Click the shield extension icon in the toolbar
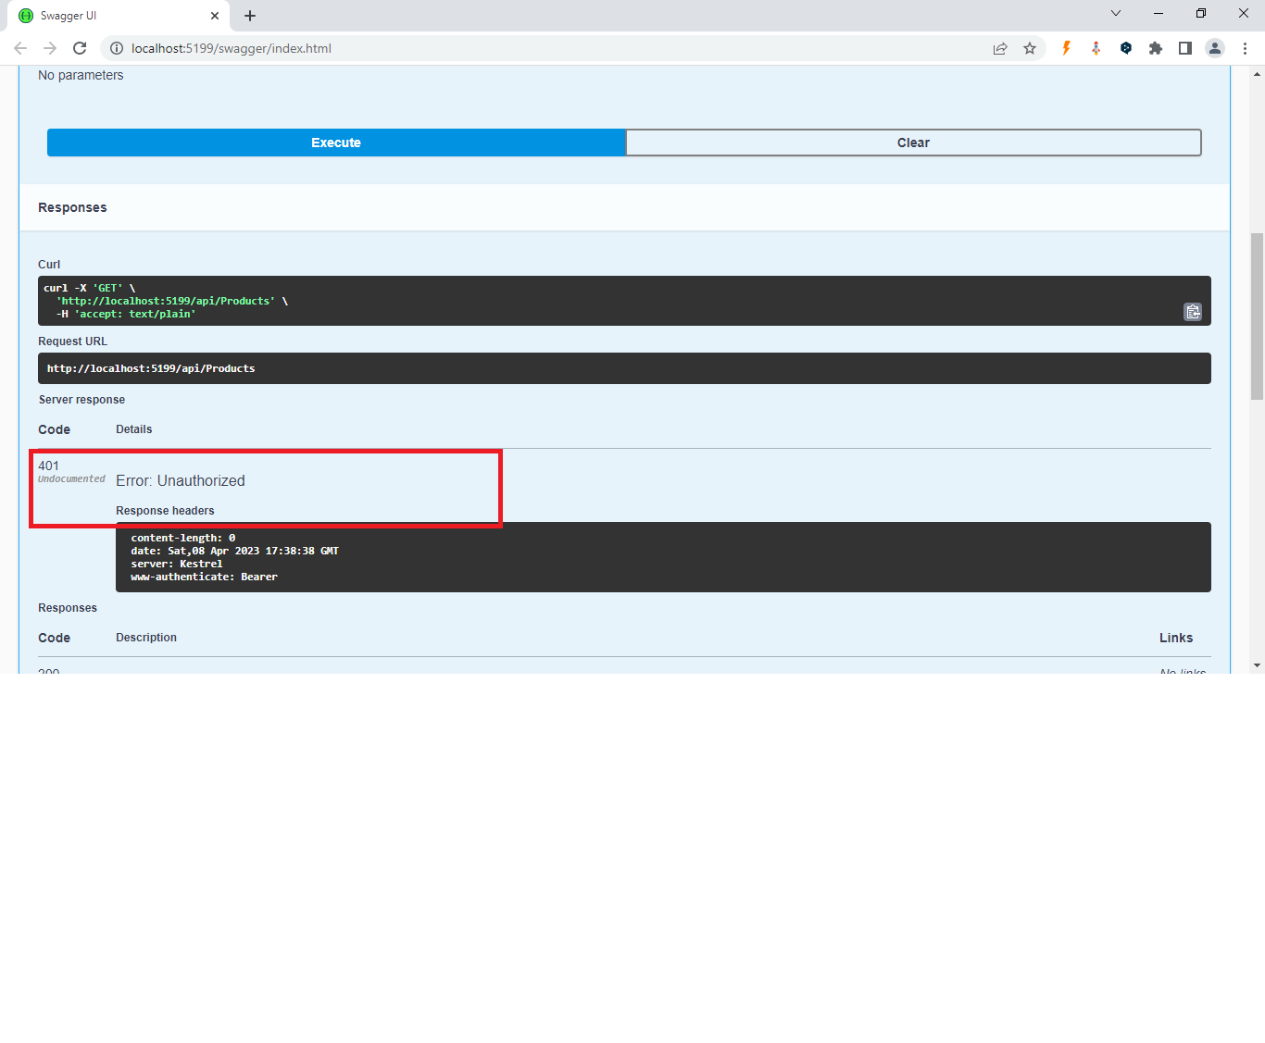This screenshot has width=1265, height=1043. coord(1125,48)
